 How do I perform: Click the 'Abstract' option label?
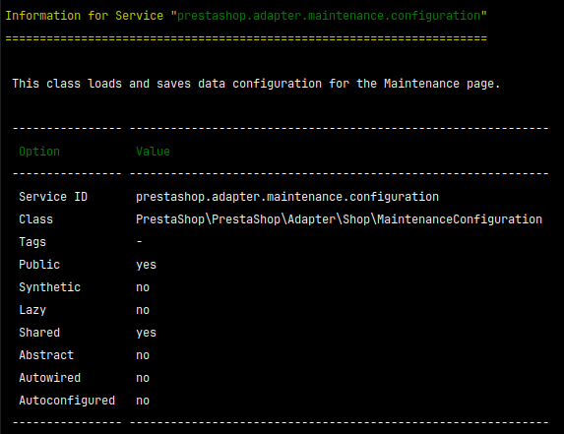click(46, 355)
